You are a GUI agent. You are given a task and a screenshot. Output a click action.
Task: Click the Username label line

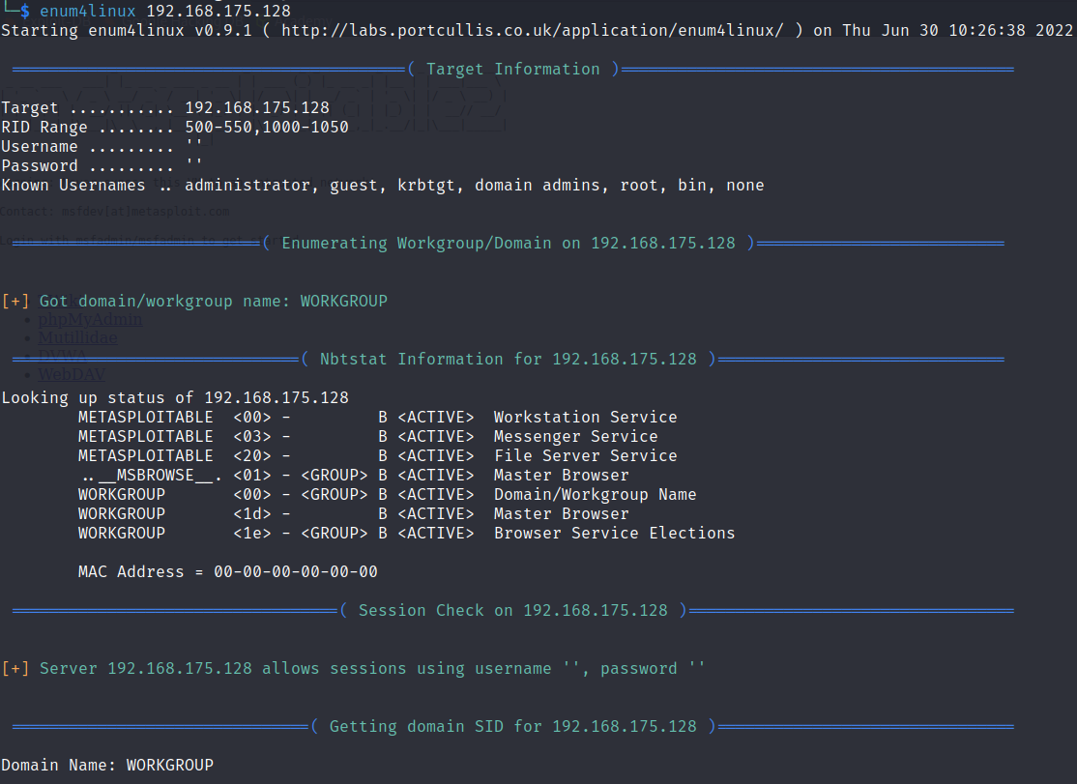coord(102,146)
